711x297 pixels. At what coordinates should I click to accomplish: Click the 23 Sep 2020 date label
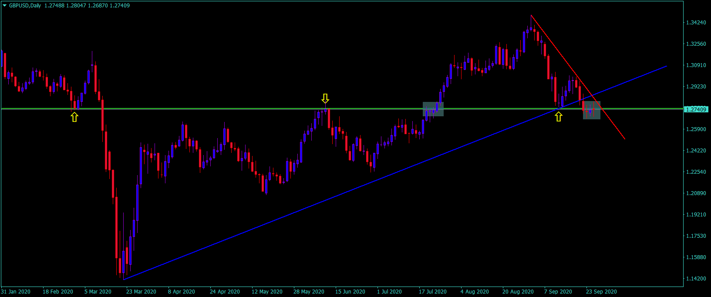[x=601, y=292]
